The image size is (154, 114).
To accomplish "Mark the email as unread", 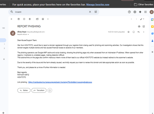I will (x=37, y=19).
